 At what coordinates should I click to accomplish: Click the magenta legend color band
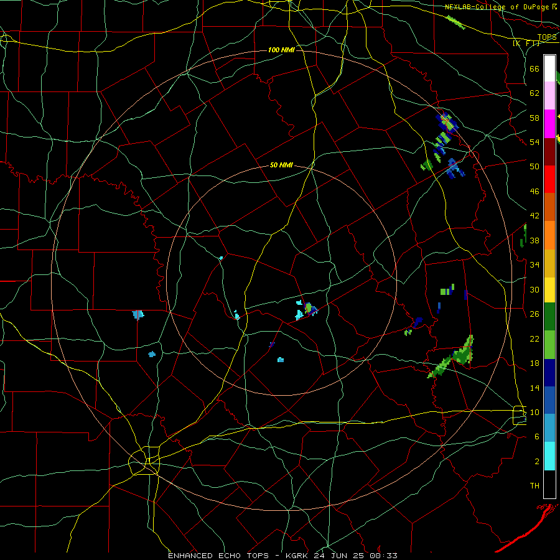549,124
